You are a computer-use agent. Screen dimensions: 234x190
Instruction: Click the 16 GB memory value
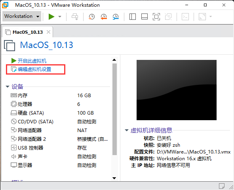pyautogui.click(x=84, y=95)
